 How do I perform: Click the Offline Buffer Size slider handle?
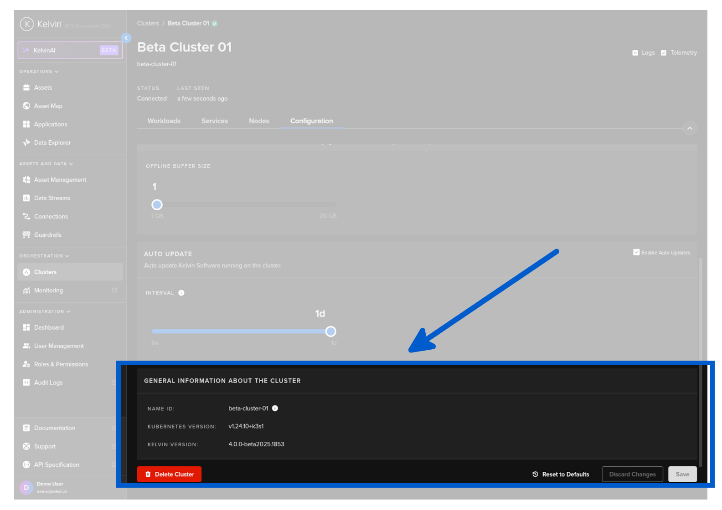(157, 205)
